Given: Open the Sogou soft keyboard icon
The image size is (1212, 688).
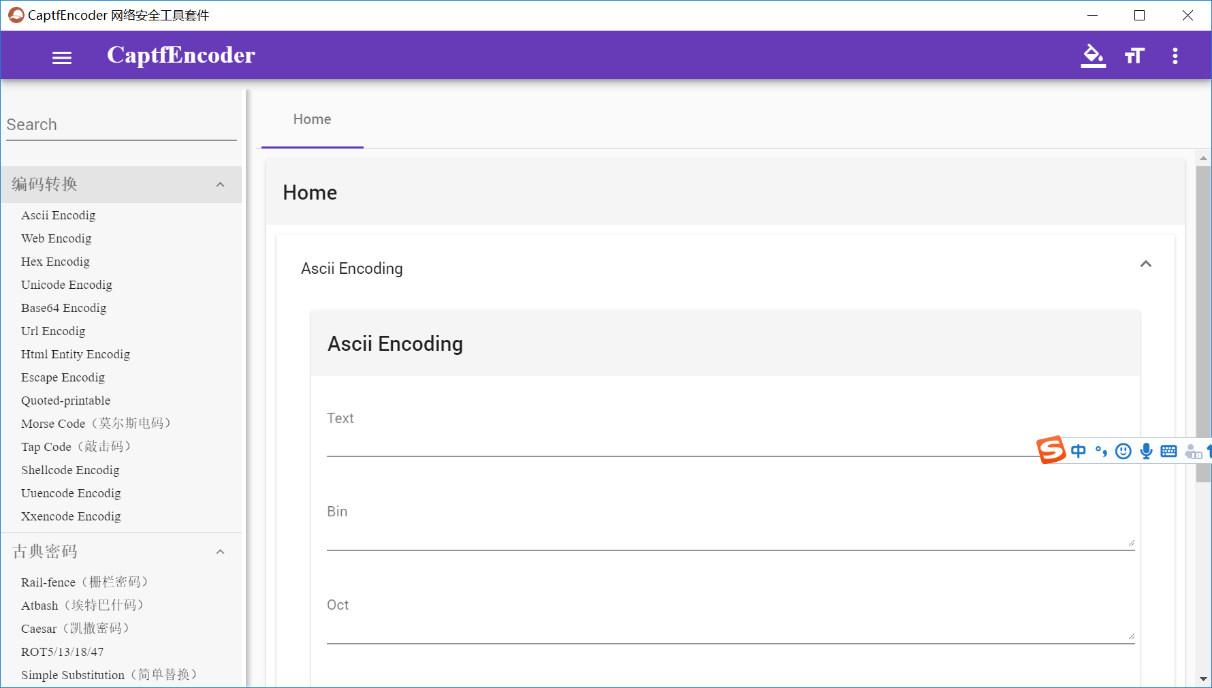Looking at the screenshot, I should click(1169, 451).
